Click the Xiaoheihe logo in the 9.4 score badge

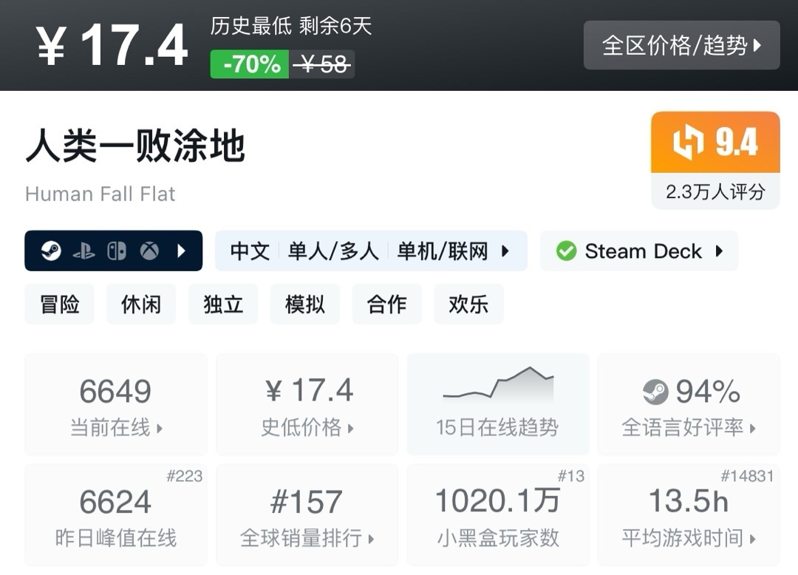coord(688,143)
